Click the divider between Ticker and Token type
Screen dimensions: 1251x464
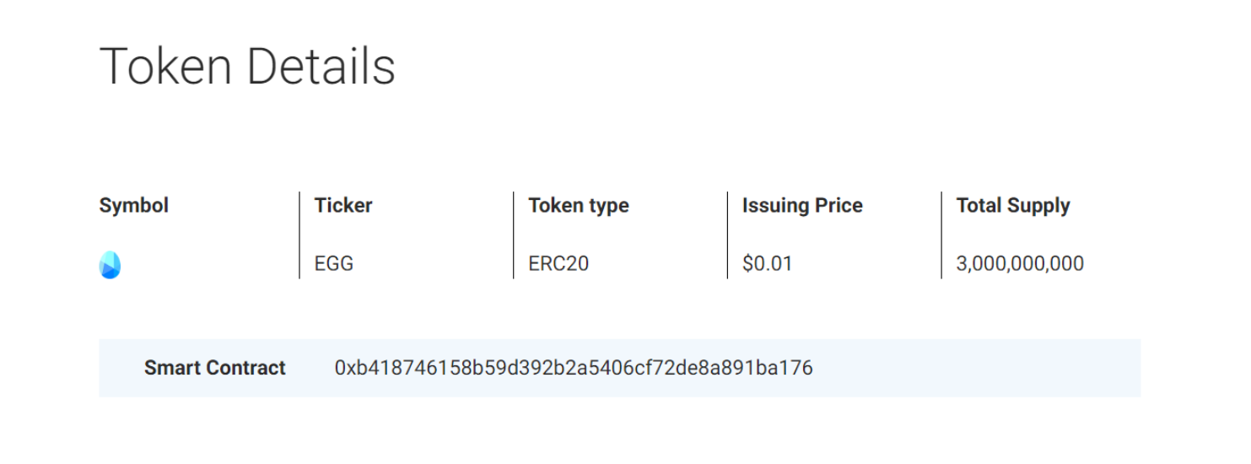(x=514, y=235)
